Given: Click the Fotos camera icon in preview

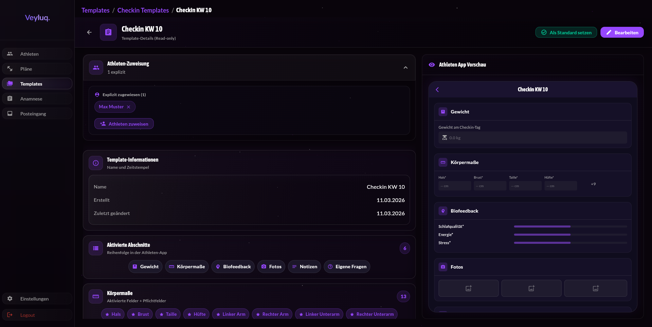Looking at the screenshot, I should [443, 267].
